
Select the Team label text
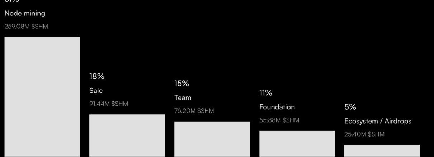pyautogui.click(x=183, y=97)
